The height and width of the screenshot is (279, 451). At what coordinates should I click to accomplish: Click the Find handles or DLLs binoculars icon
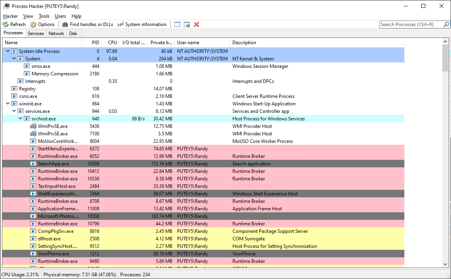click(64, 24)
